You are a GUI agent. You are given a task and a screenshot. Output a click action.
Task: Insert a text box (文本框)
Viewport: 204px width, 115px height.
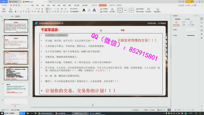tap(4, 10)
